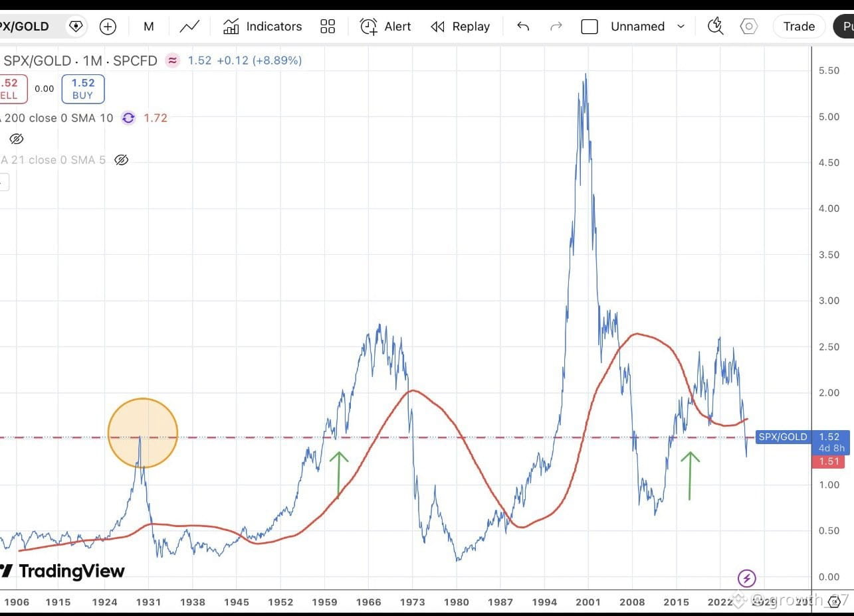Click the purple lightning bolt circle icon
Screen dimensions: 854x616
pos(747,578)
